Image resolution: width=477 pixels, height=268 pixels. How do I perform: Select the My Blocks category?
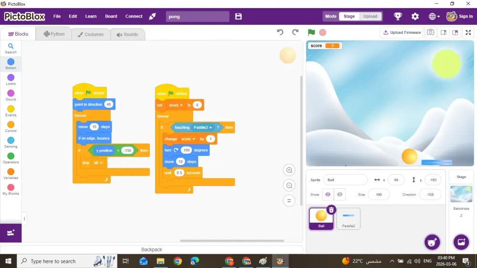coord(10,189)
